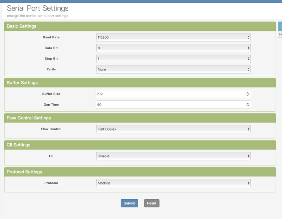This screenshot has width=282, height=219.
Task: Open the Flow Control dropdown
Action: point(173,129)
